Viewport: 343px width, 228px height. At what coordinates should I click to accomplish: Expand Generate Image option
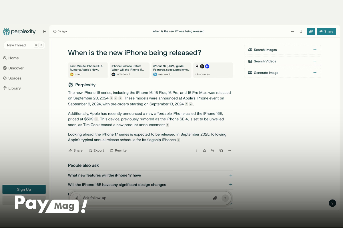pos(283,73)
